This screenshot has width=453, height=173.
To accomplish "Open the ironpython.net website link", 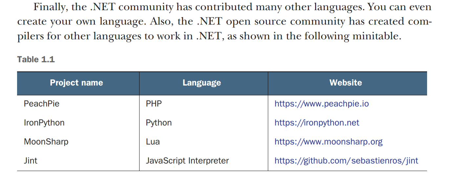I will 317,123.
